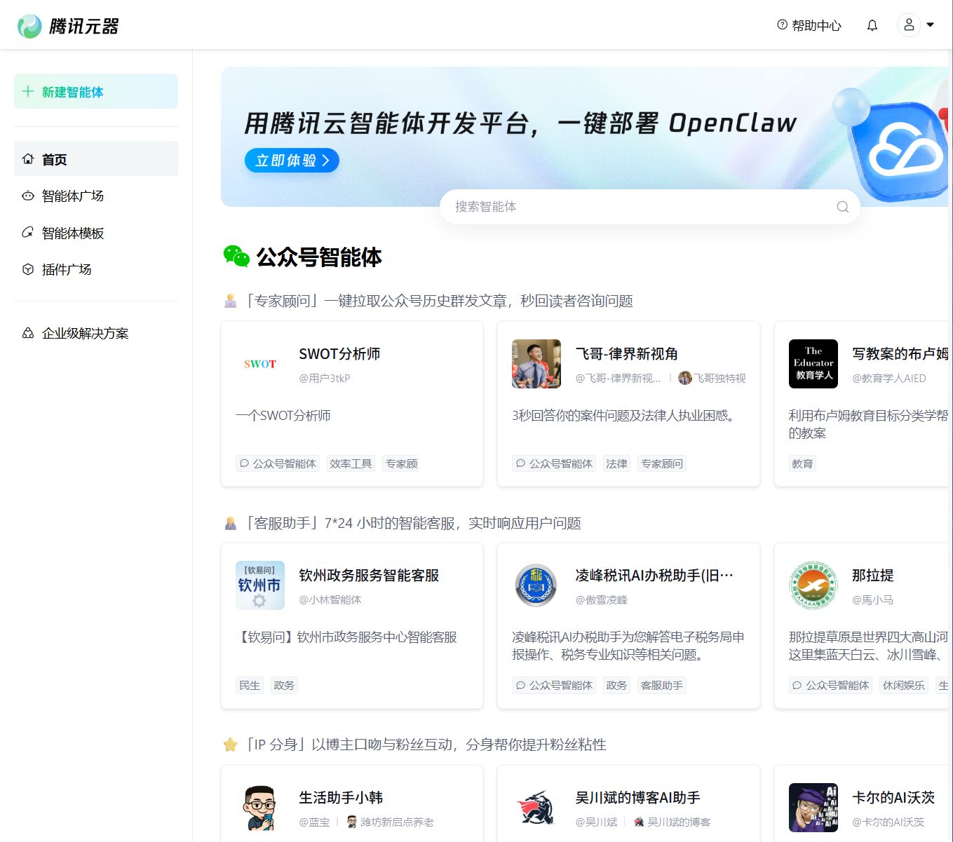Click the 教育 tag on the 布卢姆 card
Viewport: 953px width, 842px height.
[802, 463]
